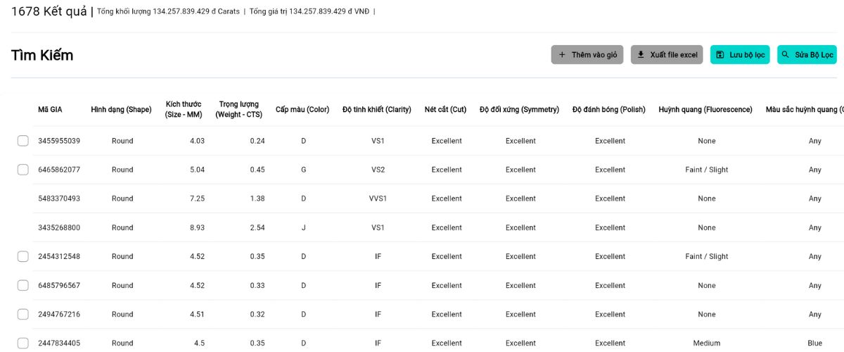Click Faint / Slight in row 6465862077
Screen dimensions: 844x352
707,170
